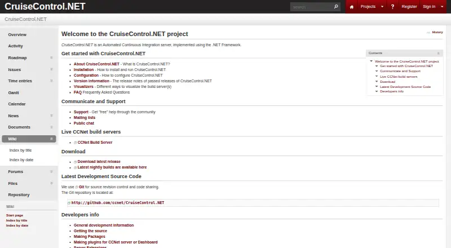Screen dimensions: 451x248
Task: Jump to Download in the Contents box
Action: click(387, 82)
